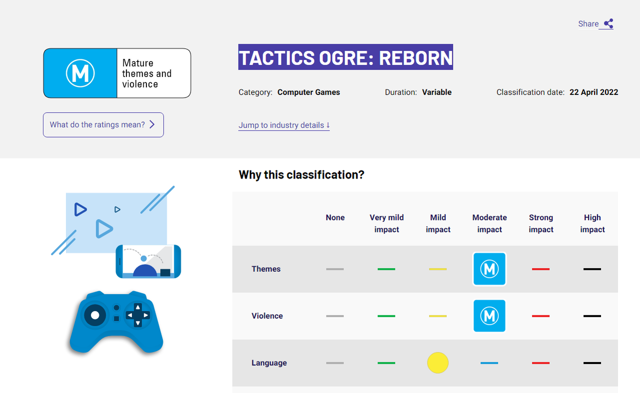640x393 pixels.
Task: Click the Language row black high marker
Action: click(592, 363)
